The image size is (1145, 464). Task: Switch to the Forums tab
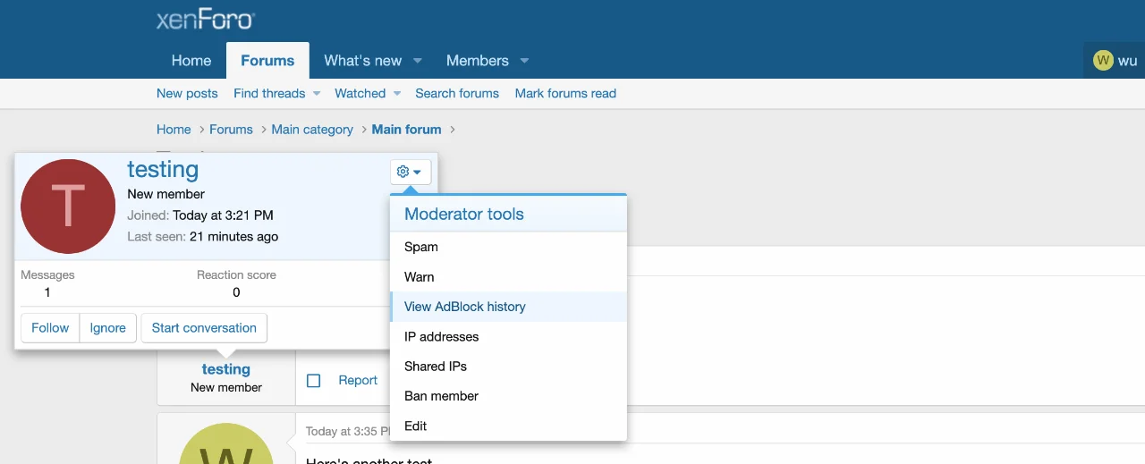pyautogui.click(x=267, y=61)
